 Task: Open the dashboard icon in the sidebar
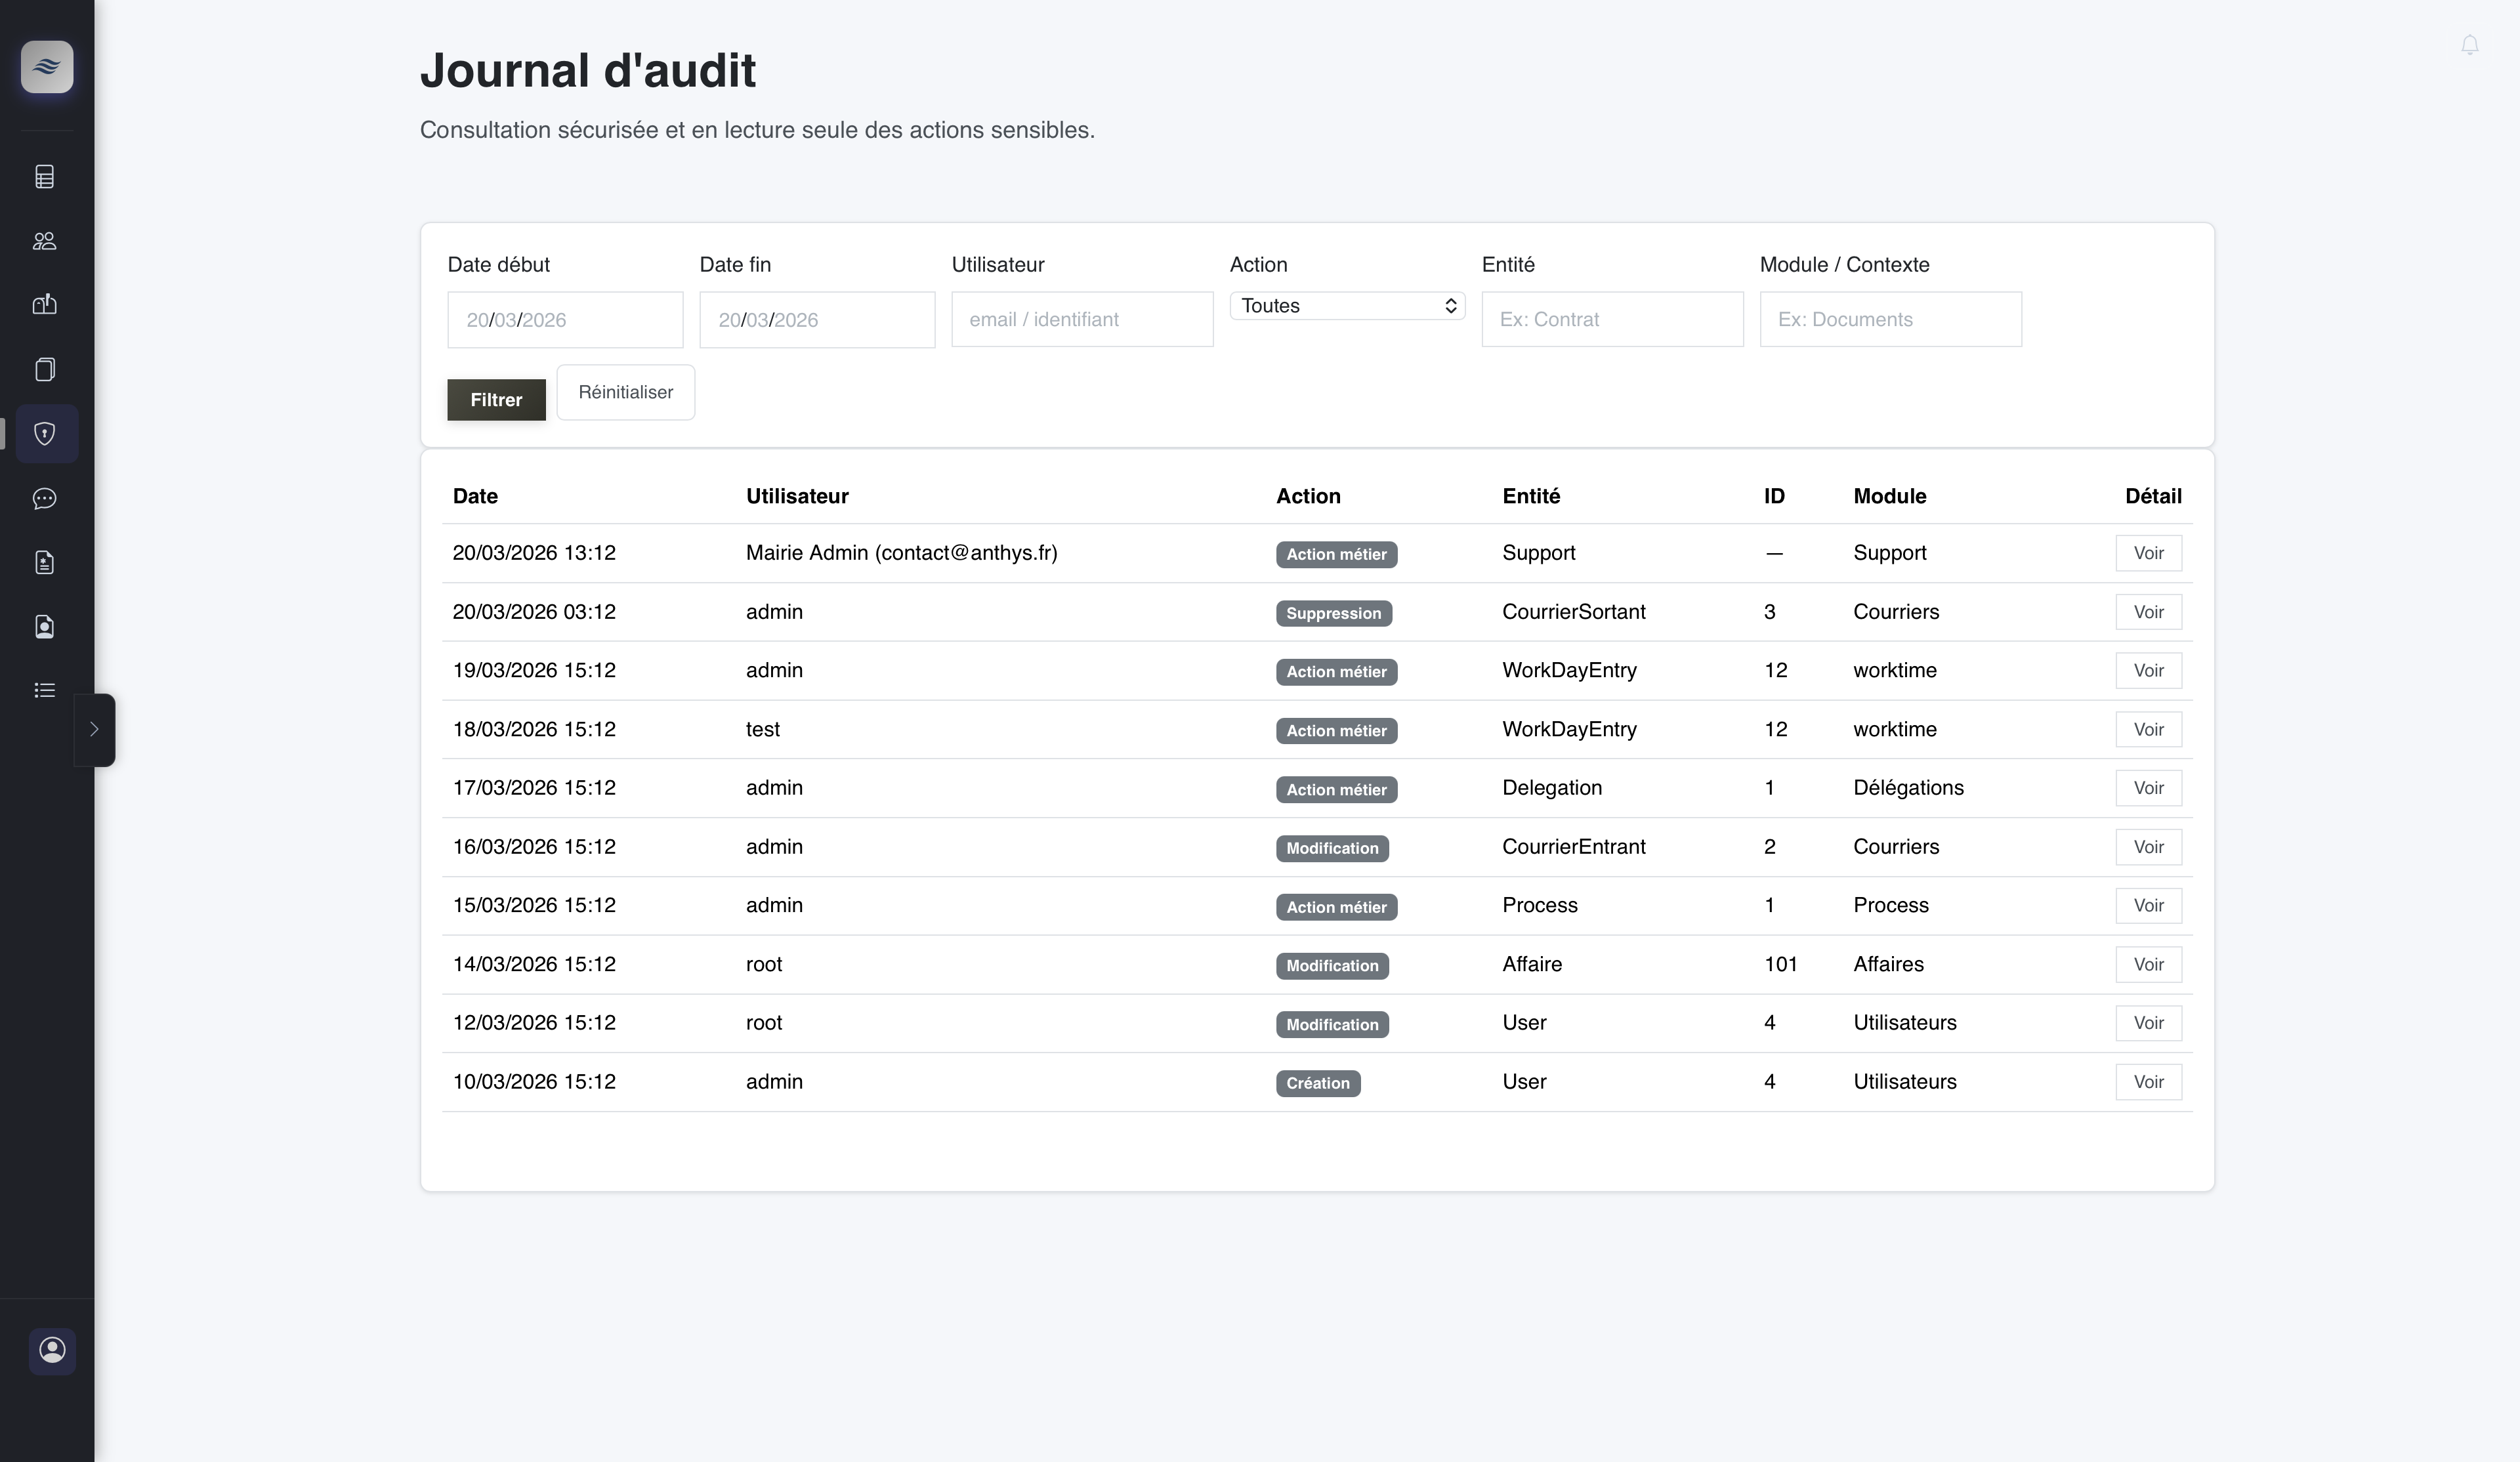(x=44, y=176)
